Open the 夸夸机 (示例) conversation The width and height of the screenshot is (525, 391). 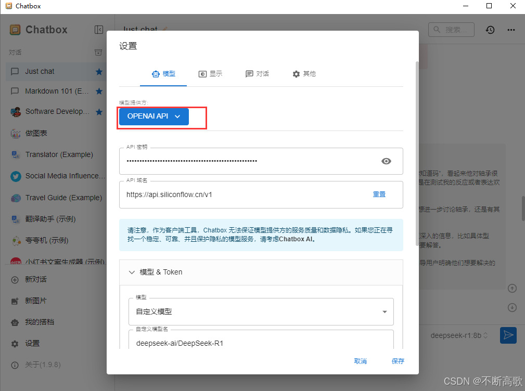point(56,241)
